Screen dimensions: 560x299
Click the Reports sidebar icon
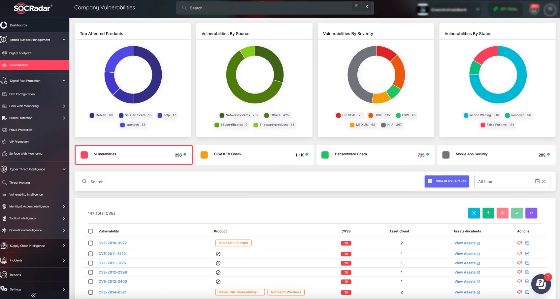point(4,275)
